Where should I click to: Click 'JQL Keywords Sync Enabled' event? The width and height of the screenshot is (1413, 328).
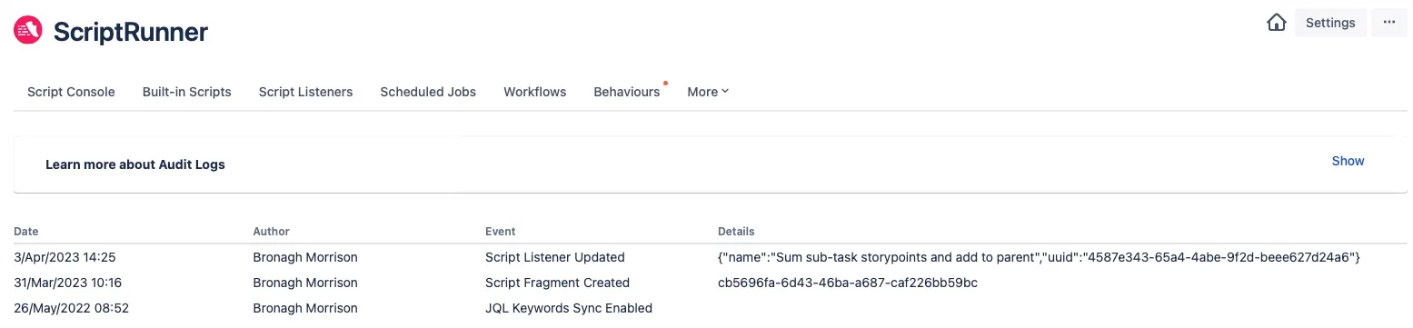pyautogui.click(x=569, y=308)
